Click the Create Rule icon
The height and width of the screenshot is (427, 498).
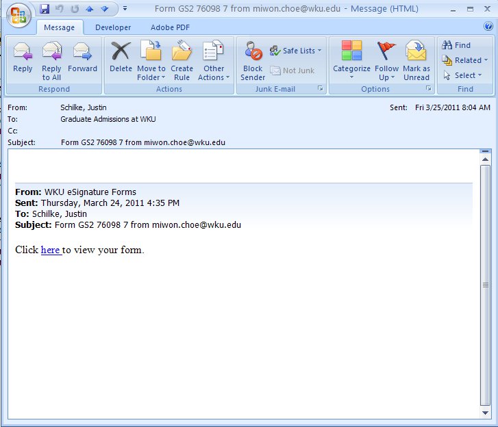[182, 59]
